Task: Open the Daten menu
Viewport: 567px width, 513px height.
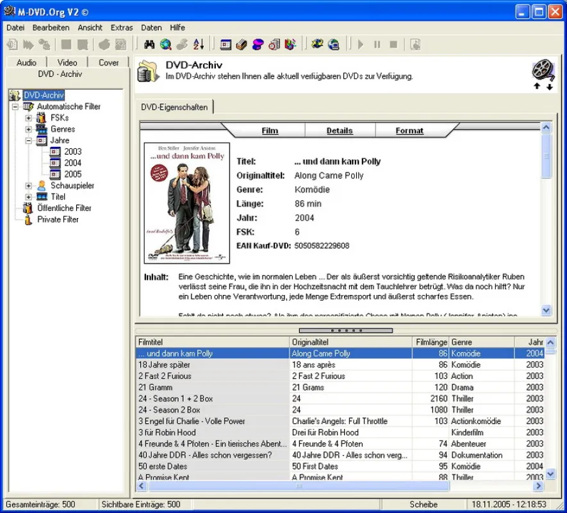Action: pos(151,28)
